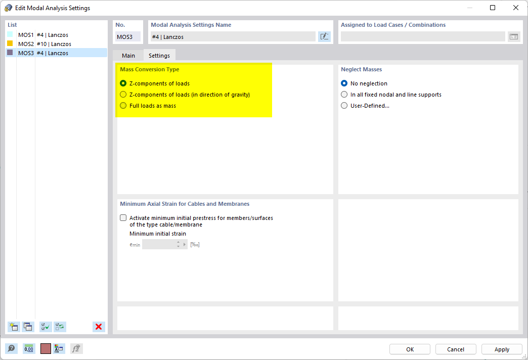Open the units and decimals 0.00 icon
Image resolution: width=528 pixels, height=360 pixels.
[29, 348]
